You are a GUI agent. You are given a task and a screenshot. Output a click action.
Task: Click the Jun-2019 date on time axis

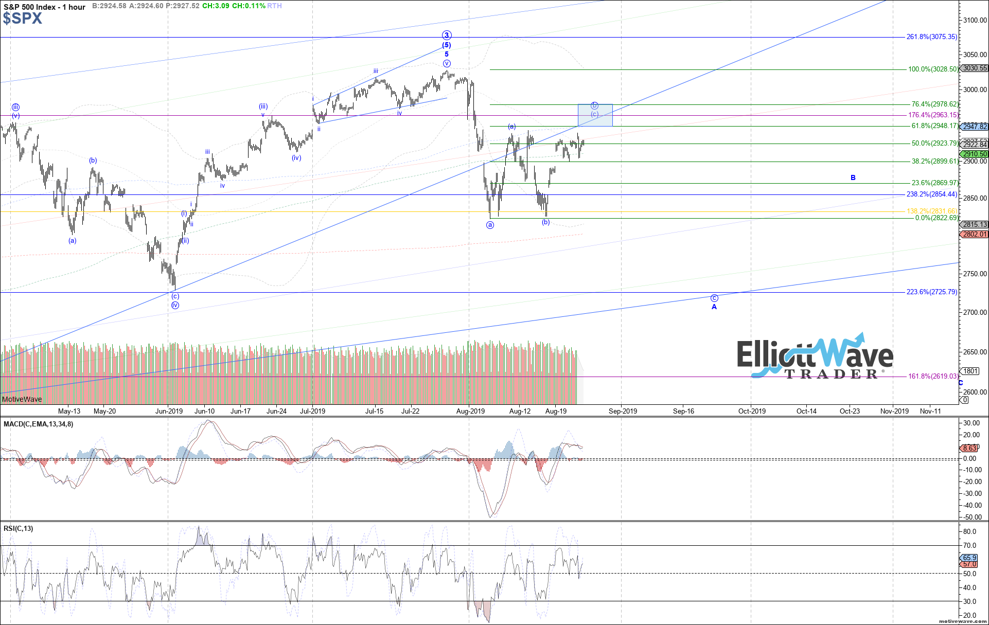(169, 411)
